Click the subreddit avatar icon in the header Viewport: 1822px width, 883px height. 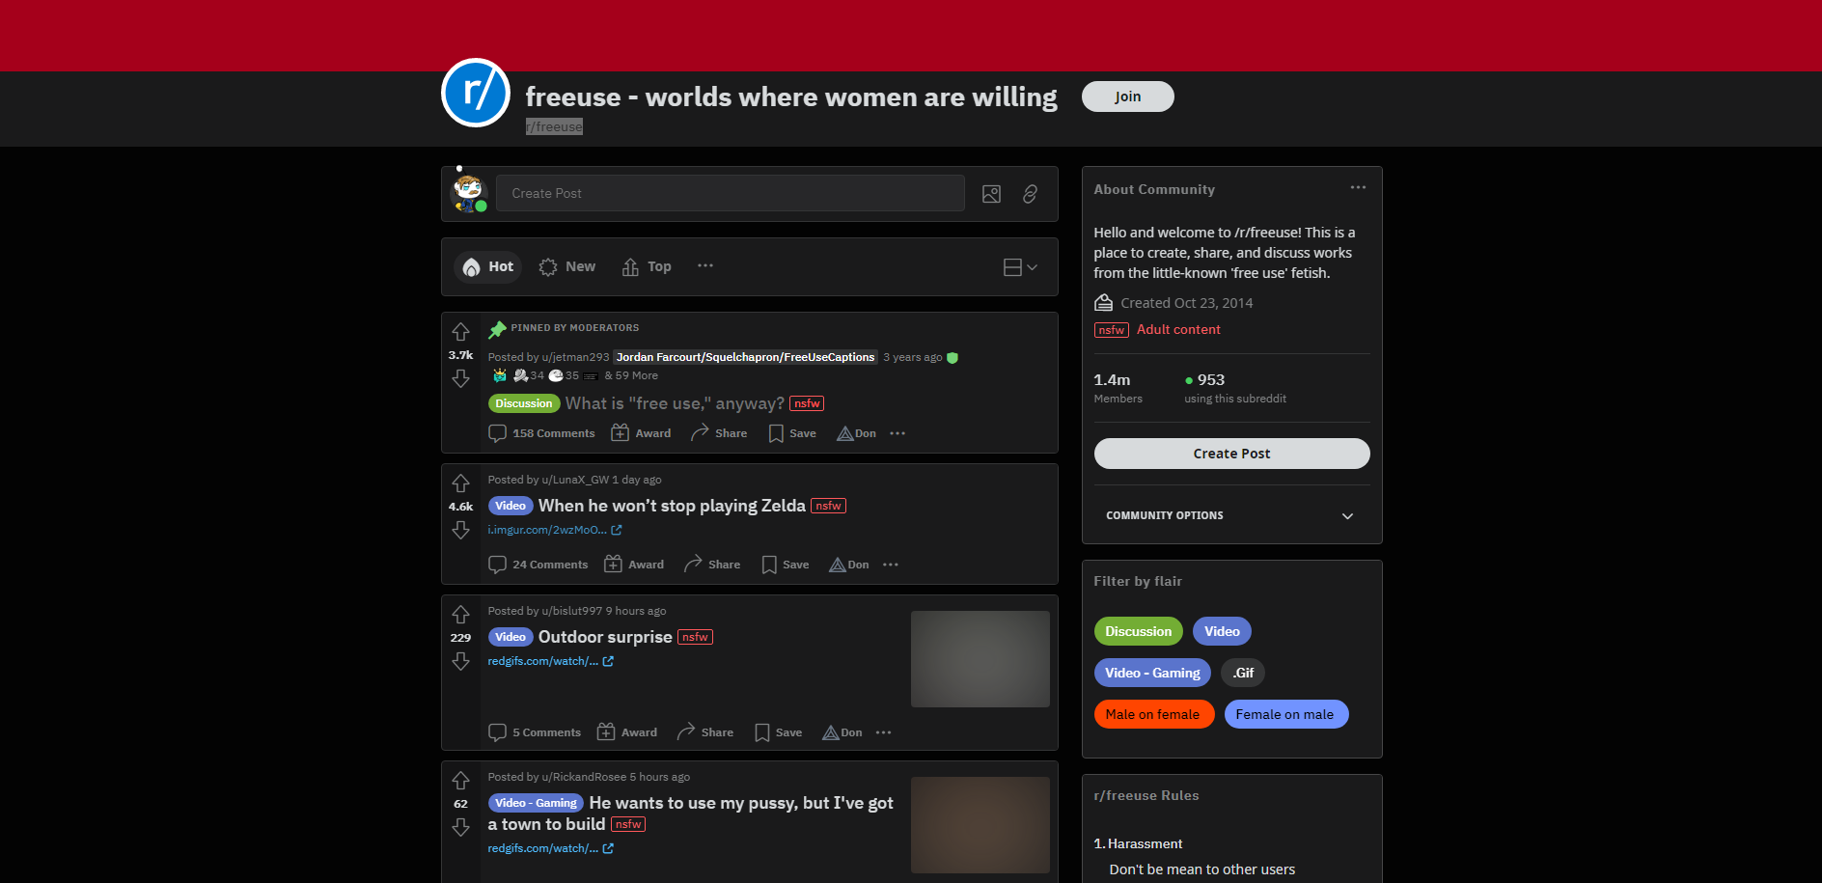476,93
